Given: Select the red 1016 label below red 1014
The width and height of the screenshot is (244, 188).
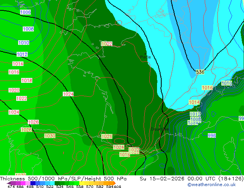Looking at the screenshot, I should pyautogui.click(x=14, y=72).
